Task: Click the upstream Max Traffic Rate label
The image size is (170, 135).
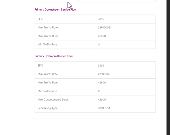Action: coord(47,74)
